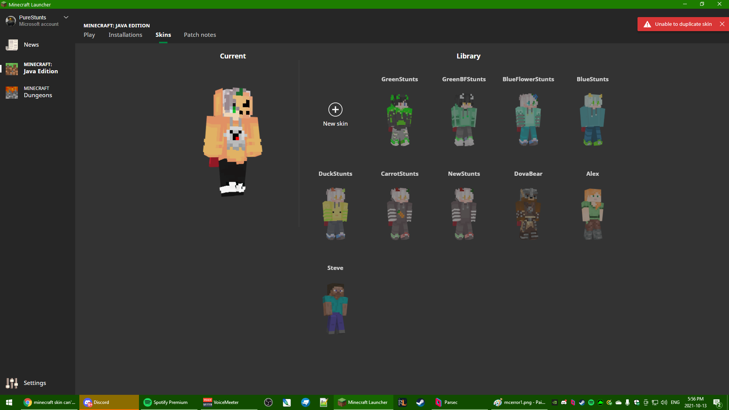Switch to the Installations tab

tap(125, 35)
